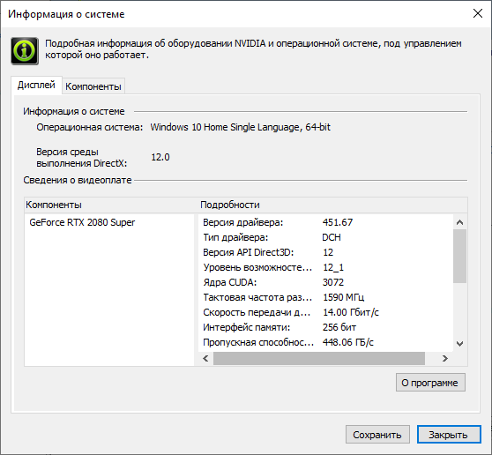Screen dimensions: 492x455
Task: Click the О программе button
Action: (430, 383)
